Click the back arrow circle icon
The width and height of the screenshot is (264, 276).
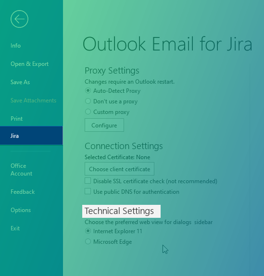[x=19, y=19]
